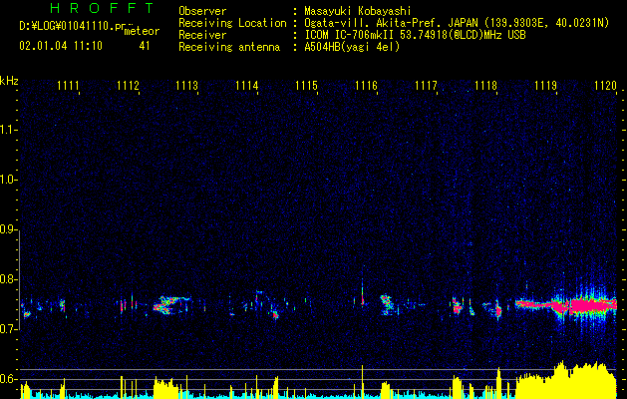Screen dimensions: 627x399
Task: Click the 0.8 kHz axis label
Action: coord(8,279)
